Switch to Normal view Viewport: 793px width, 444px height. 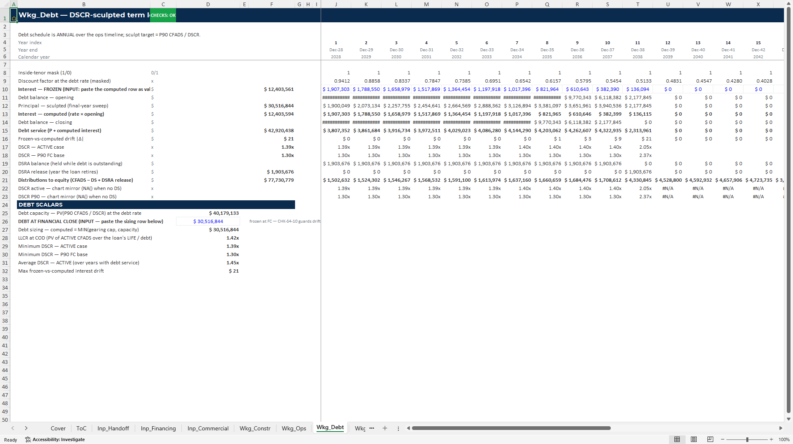click(677, 439)
